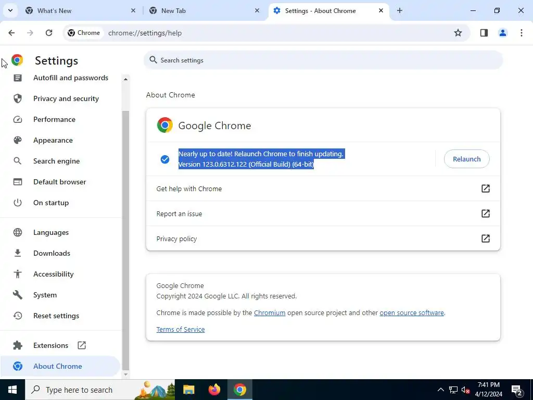Click the Chrome taskbar icon
The image size is (533, 400).
[239, 390]
